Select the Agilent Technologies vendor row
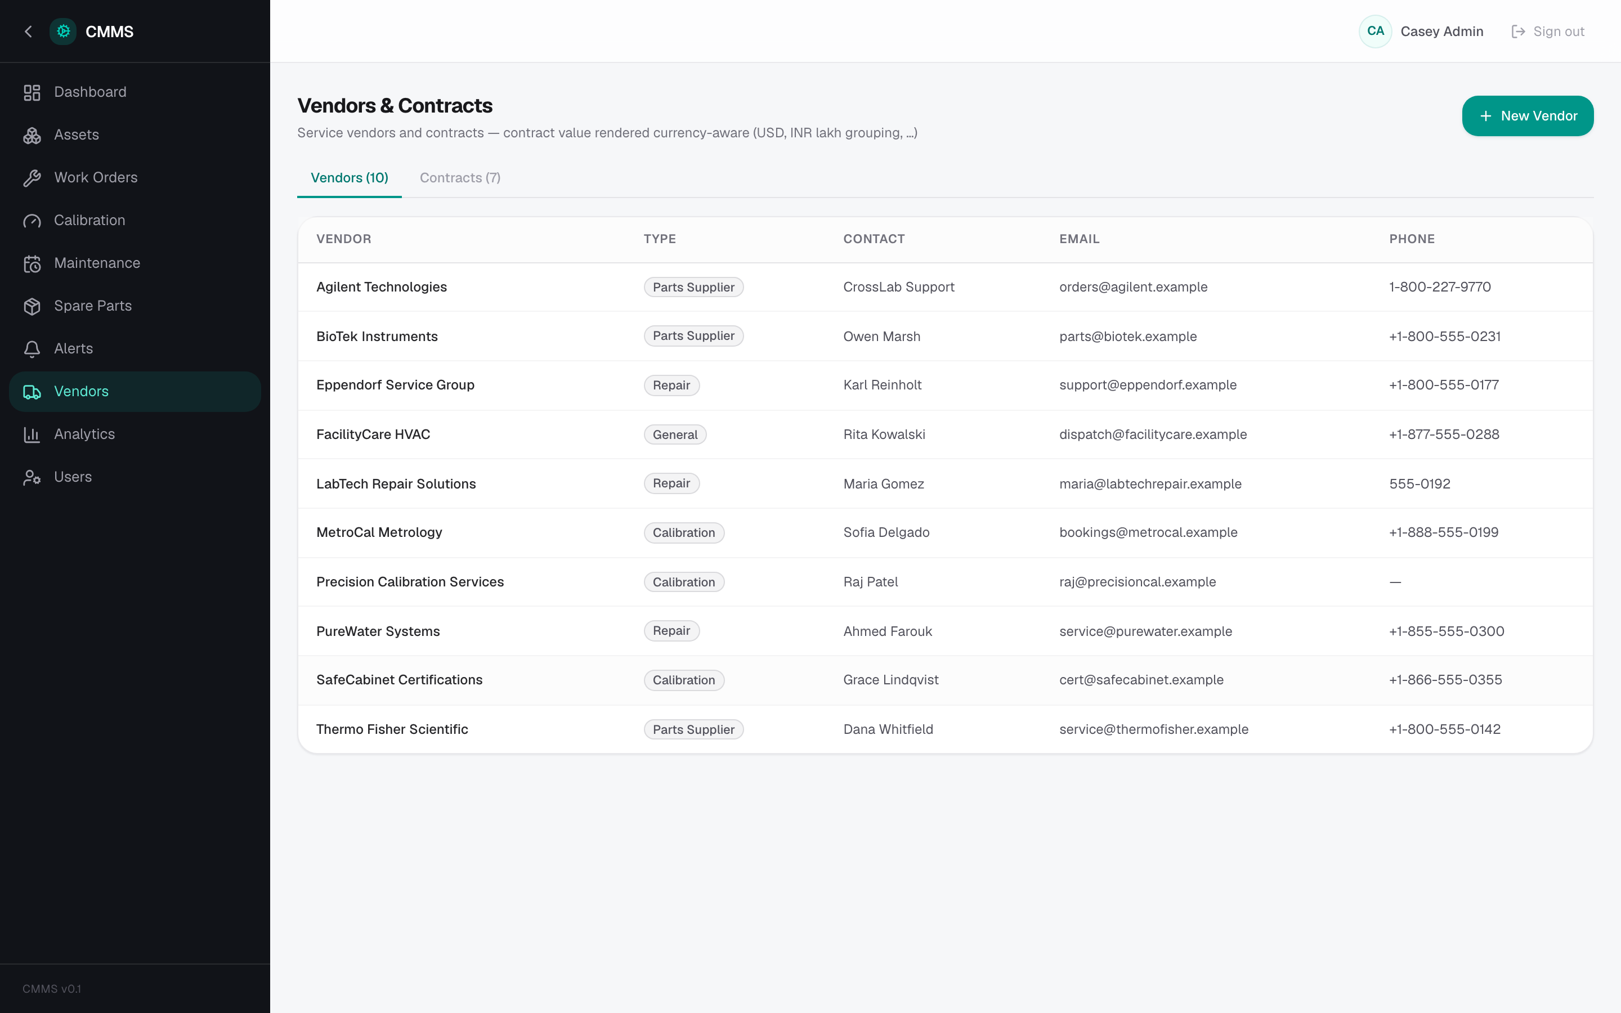The width and height of the screenshot is (1621, 1013). [945, 288]
